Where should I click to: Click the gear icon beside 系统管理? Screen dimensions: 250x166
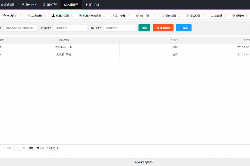pyautogui.click(x=2, y=5)
